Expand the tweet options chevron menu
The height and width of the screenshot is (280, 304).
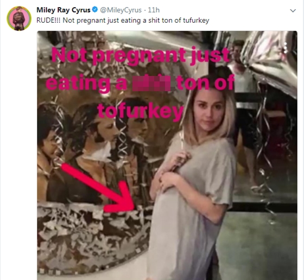293,10
